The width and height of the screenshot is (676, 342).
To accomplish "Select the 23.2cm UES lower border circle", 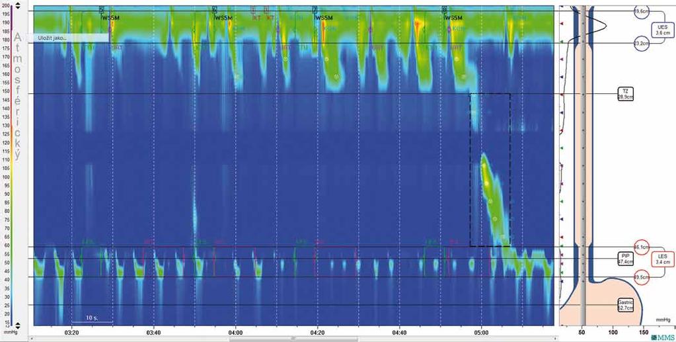I will pos(642,43).
